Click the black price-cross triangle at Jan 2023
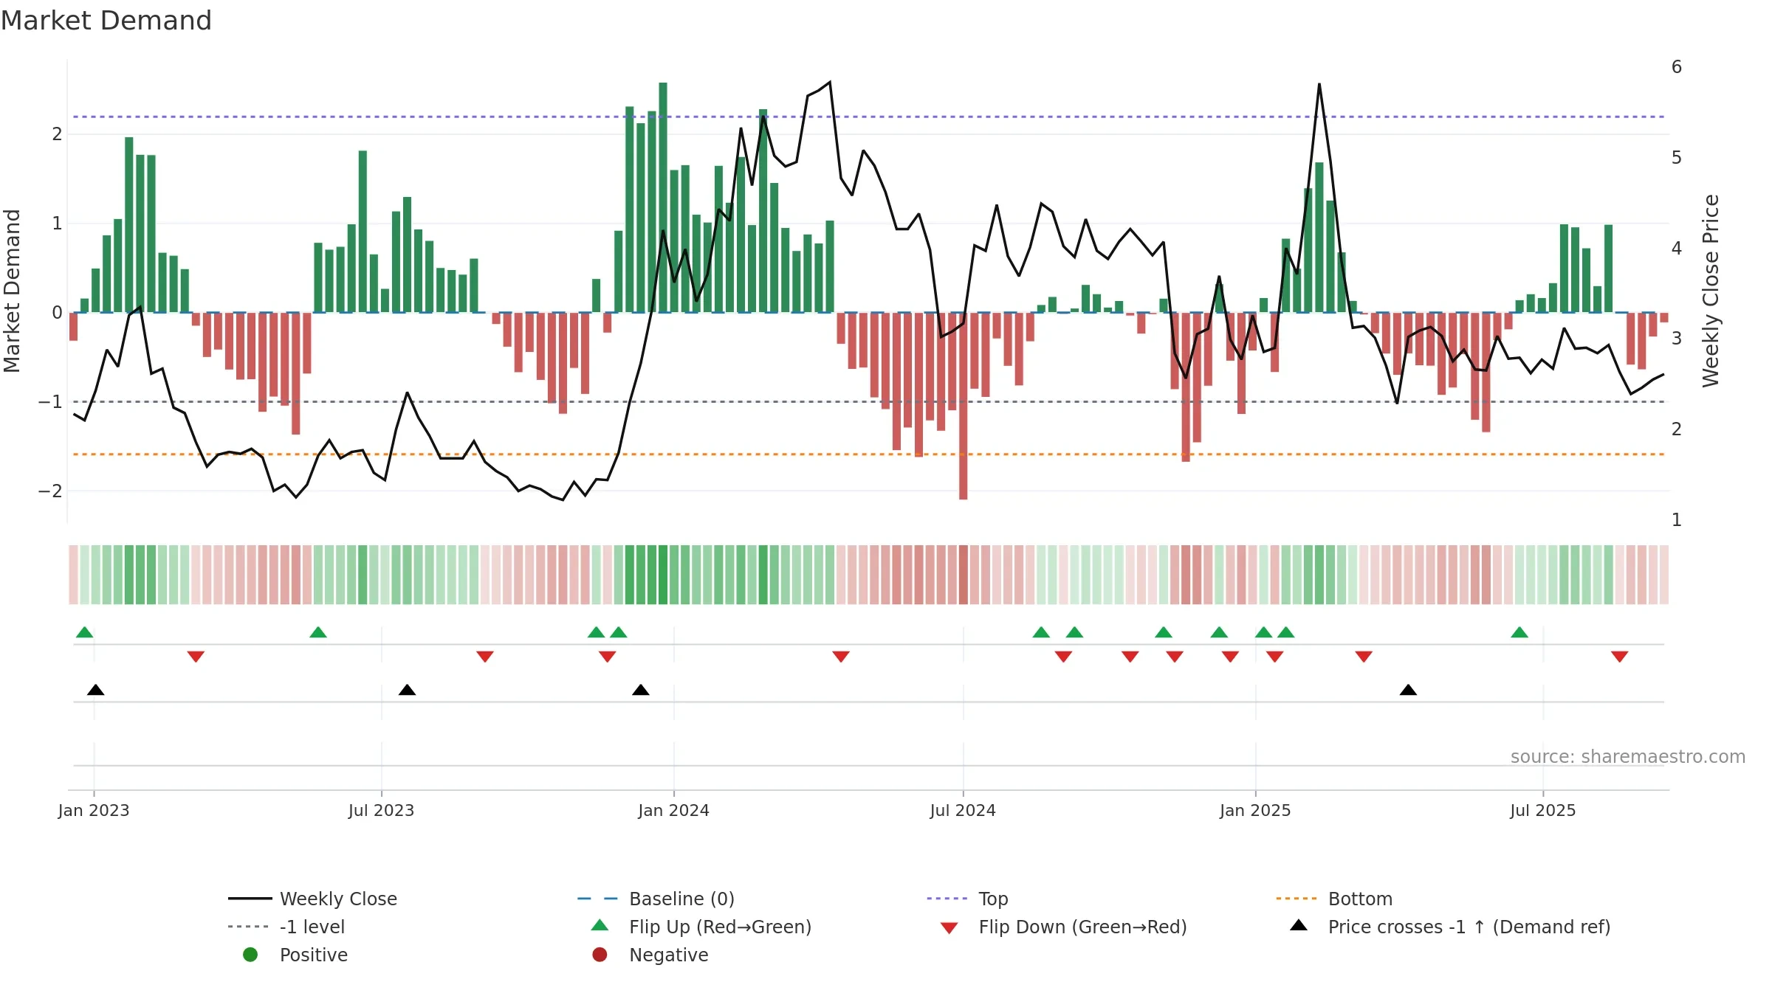Image resolution: width=1772 pixels, height=996 pixels. (x=96, y=690)
